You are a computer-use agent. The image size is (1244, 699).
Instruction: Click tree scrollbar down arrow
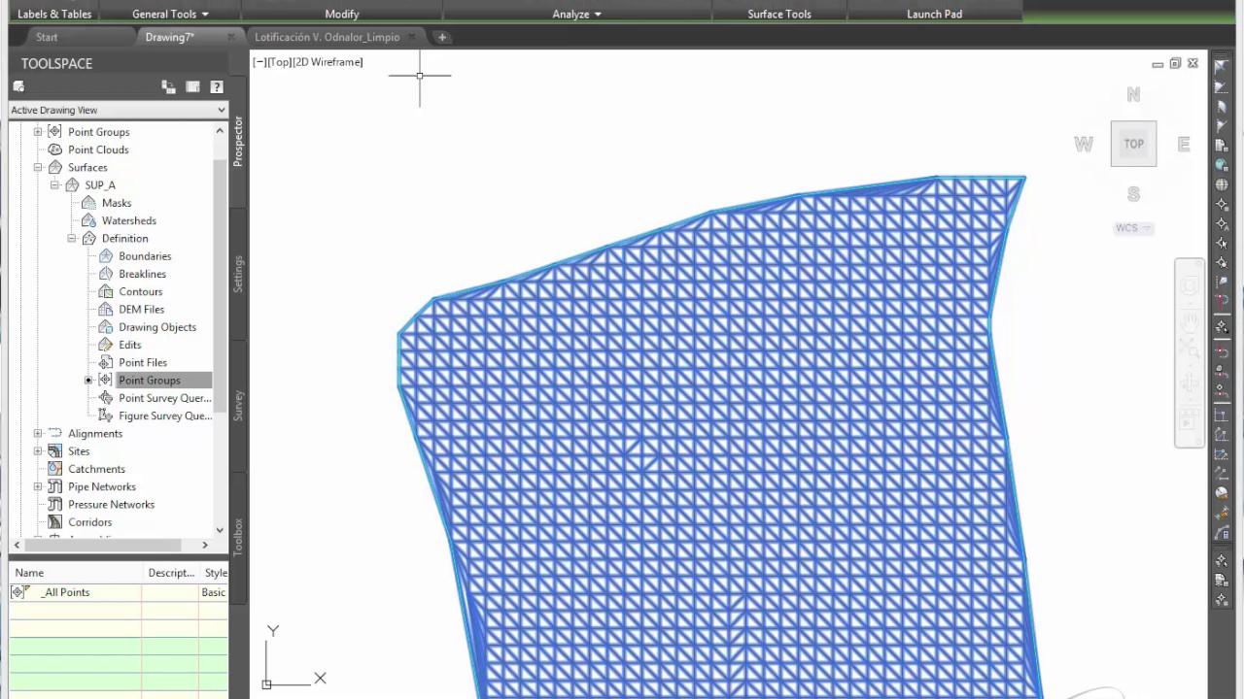tap(220, 530)
